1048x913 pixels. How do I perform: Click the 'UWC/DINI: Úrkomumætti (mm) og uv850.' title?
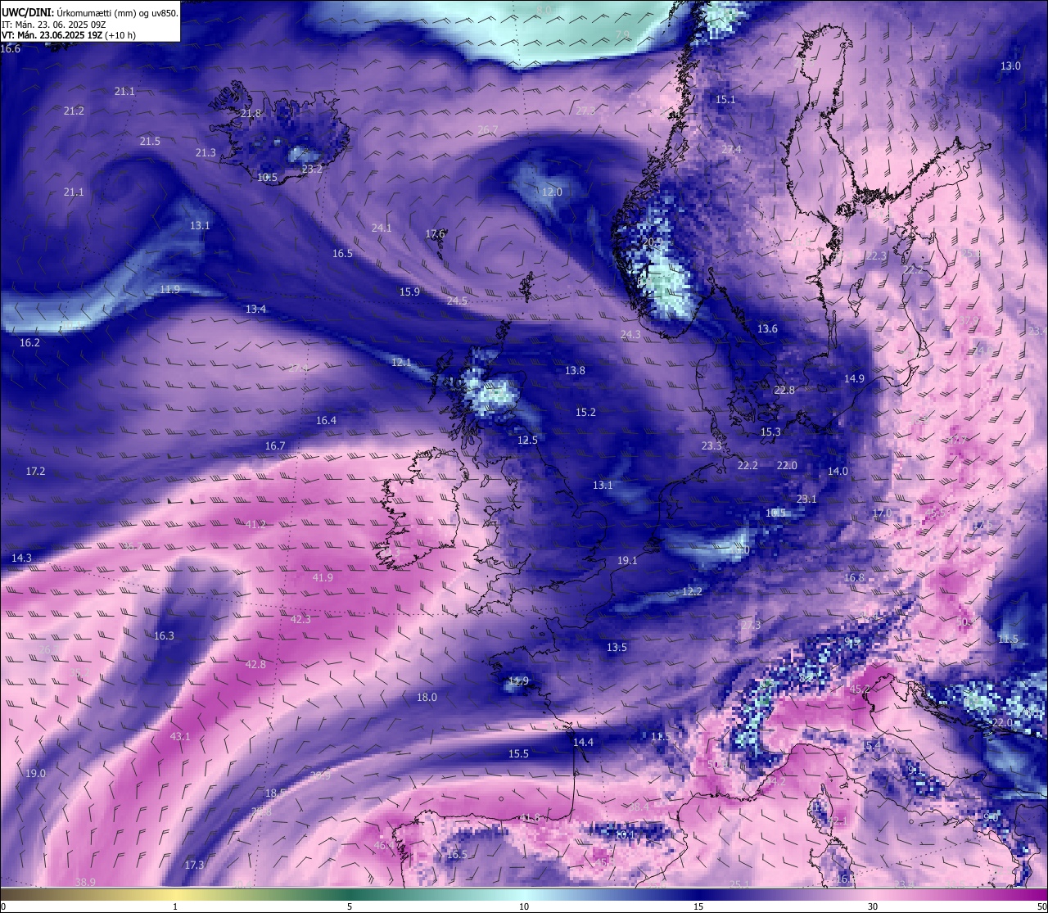click(x=89, y=12)
